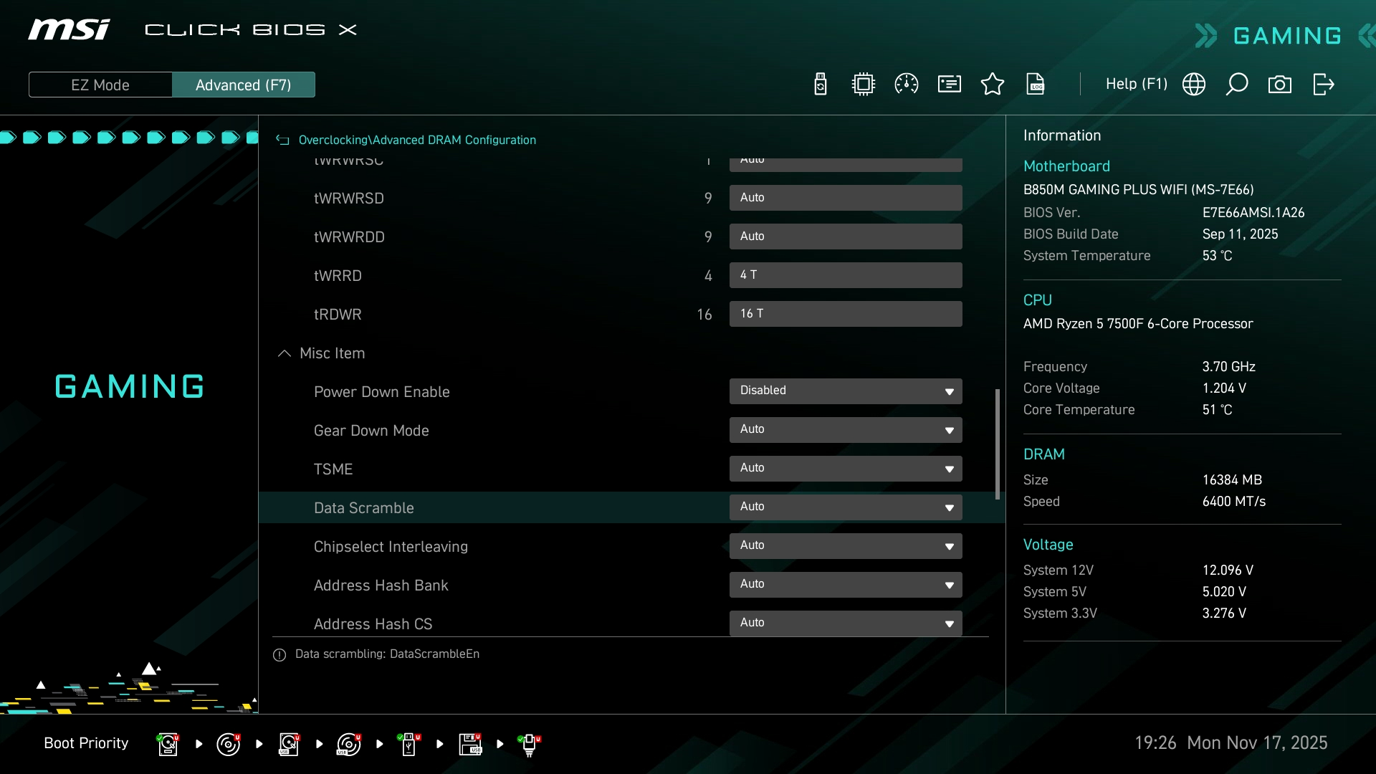Click the tWRWRSD Auto input field
Image resolution: width=1376 pixels, height=774 pixels.
point(846,198)
